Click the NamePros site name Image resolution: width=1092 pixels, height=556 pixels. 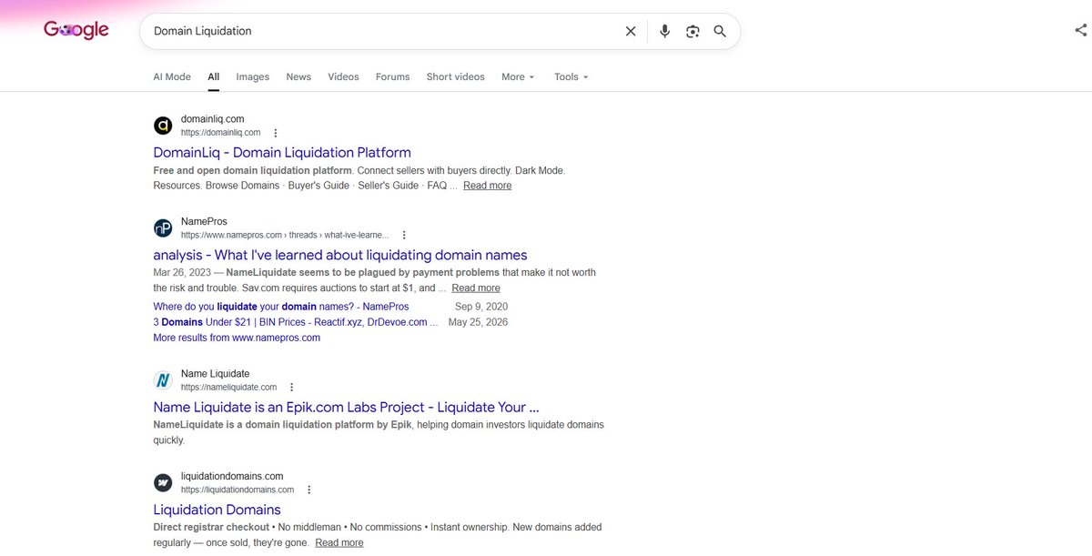pyautogui.click(x=204, y=221)
